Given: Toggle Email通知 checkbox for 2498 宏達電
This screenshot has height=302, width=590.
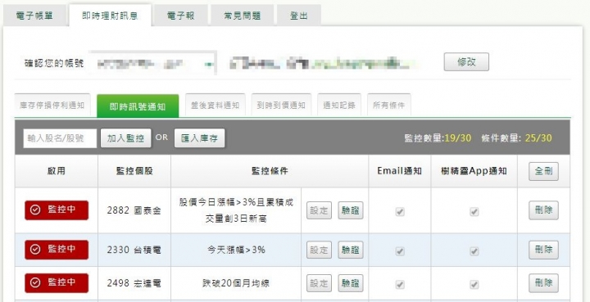Looking at the screenshot, I should click(x=400, y=285).
